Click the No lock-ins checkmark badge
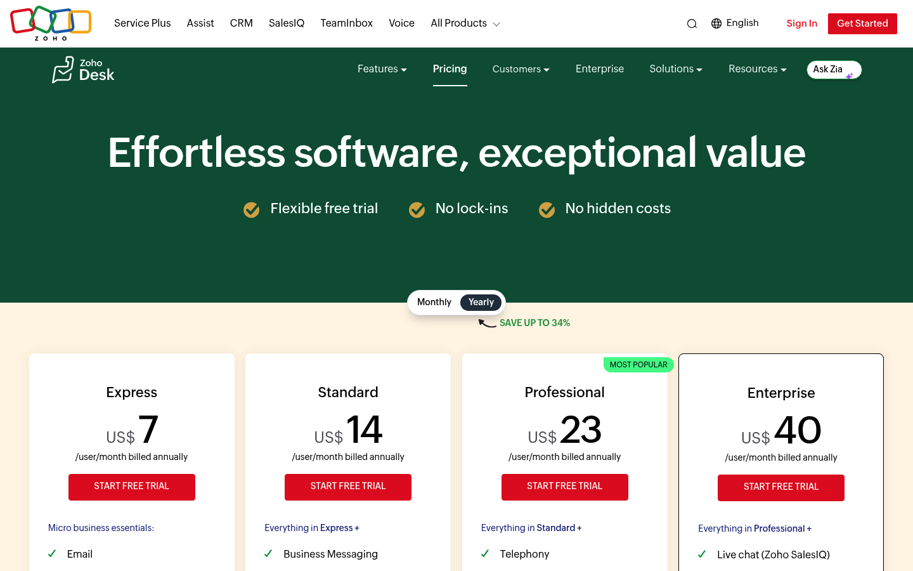 pos(417,209)
